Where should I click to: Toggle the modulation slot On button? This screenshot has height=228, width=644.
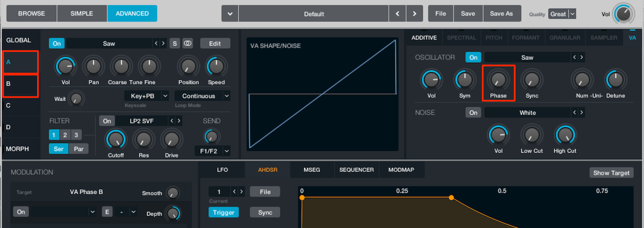21,212
